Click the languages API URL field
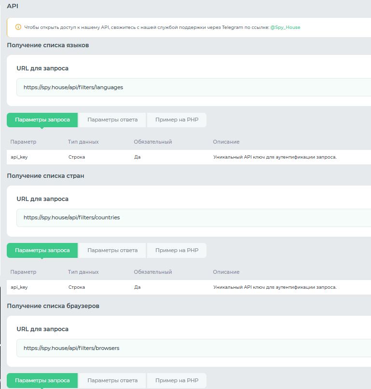 [x=193, y=87]
